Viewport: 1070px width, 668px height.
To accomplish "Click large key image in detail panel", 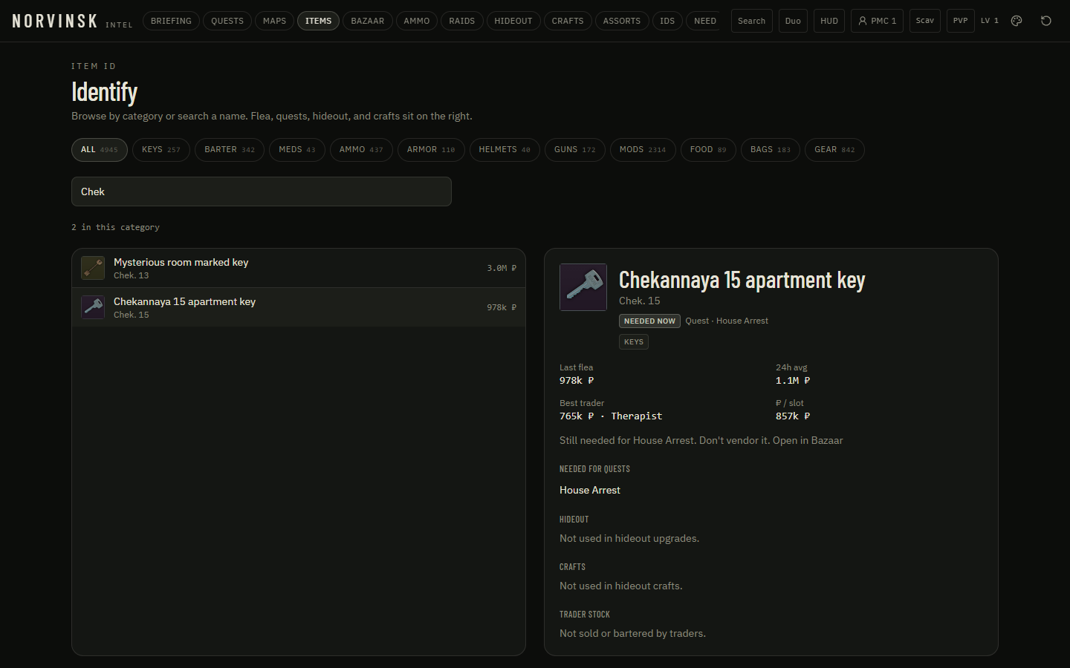I will 583,287.
